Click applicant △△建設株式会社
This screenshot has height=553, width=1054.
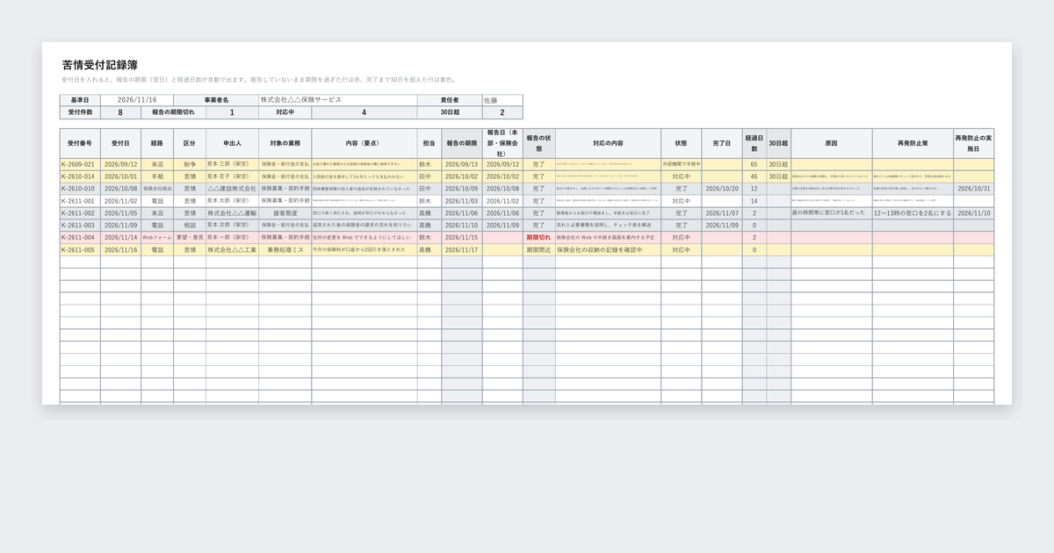pos(232,189)
